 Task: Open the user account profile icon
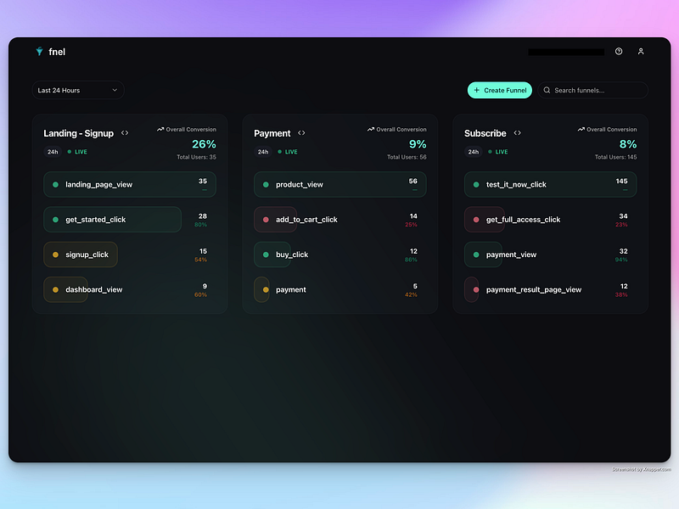641,52
